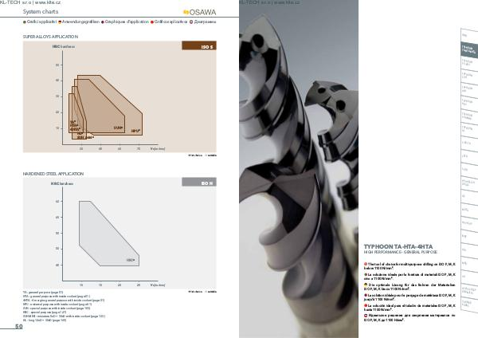The image size is (478, 338).
Task: Click the TYPHOON TA-HTA-4HTA title
Action: [398, 246]
